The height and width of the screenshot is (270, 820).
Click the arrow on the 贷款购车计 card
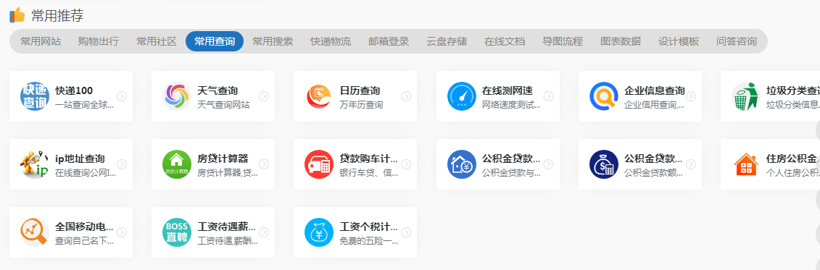[406, 164]
